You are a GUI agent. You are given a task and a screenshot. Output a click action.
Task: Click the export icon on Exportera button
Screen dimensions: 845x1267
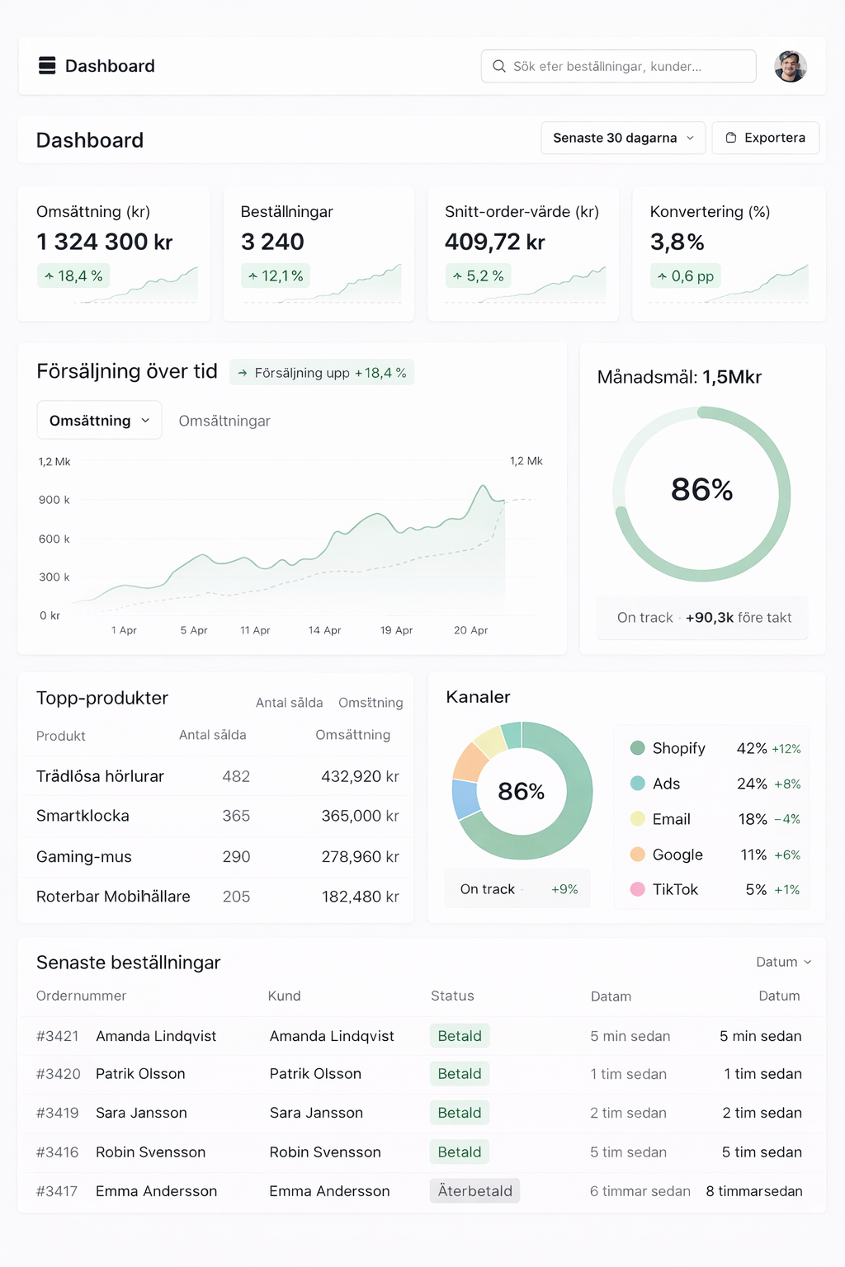pyautogui.click(x=730, y=138)
